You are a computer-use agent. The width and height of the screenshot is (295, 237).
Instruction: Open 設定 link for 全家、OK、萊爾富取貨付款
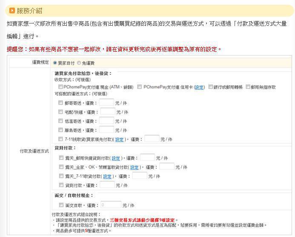(x=135, y=167)
